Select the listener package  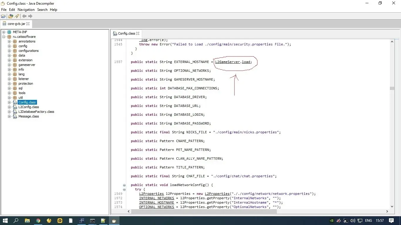[x=23, y=79]
